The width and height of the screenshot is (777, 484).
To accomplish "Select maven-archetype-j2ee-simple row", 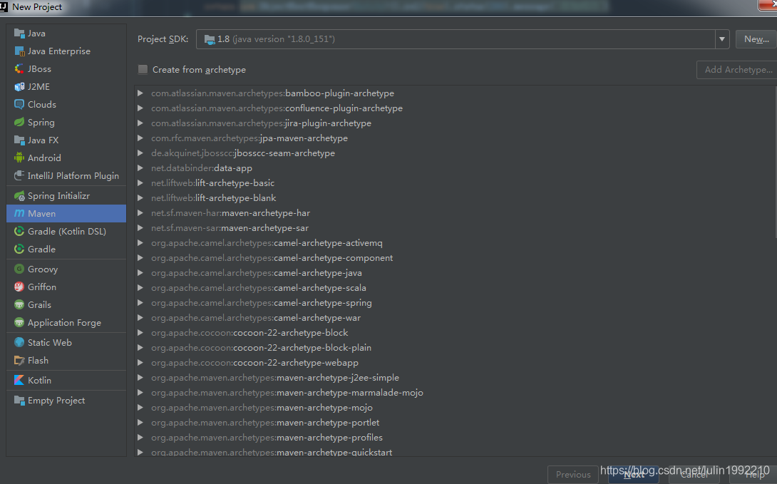I will click(x=455, y=378).
